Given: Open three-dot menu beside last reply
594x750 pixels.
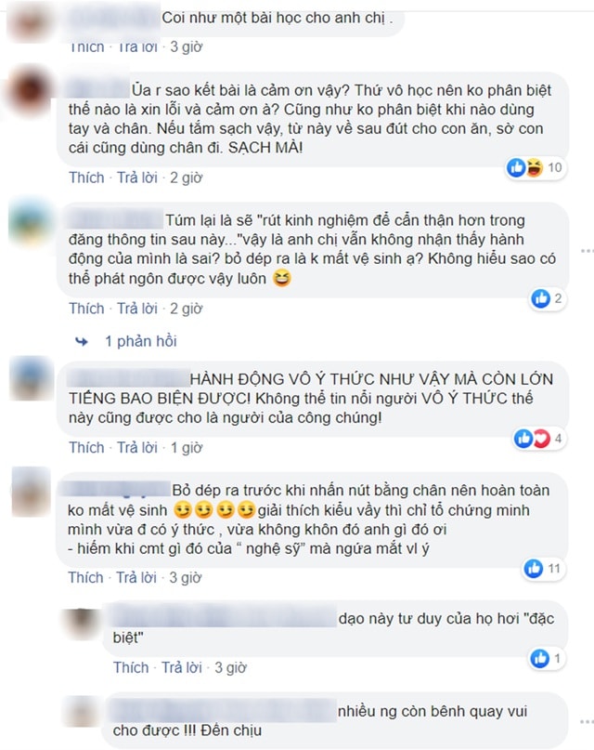Looking at the screenshot, I should coord(587,721).
